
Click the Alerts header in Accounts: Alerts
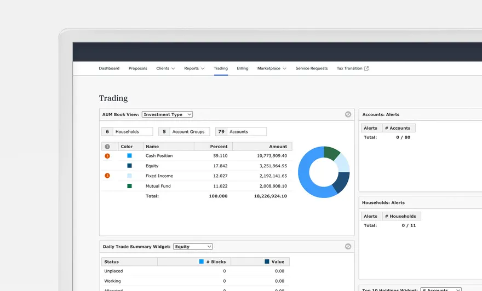pyautogui.click(x=372, y=128)
